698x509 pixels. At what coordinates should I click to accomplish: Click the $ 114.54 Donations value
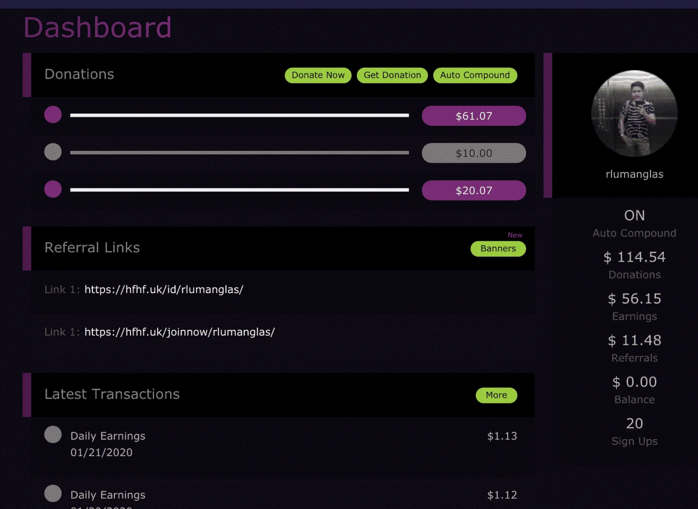[634, 257]
